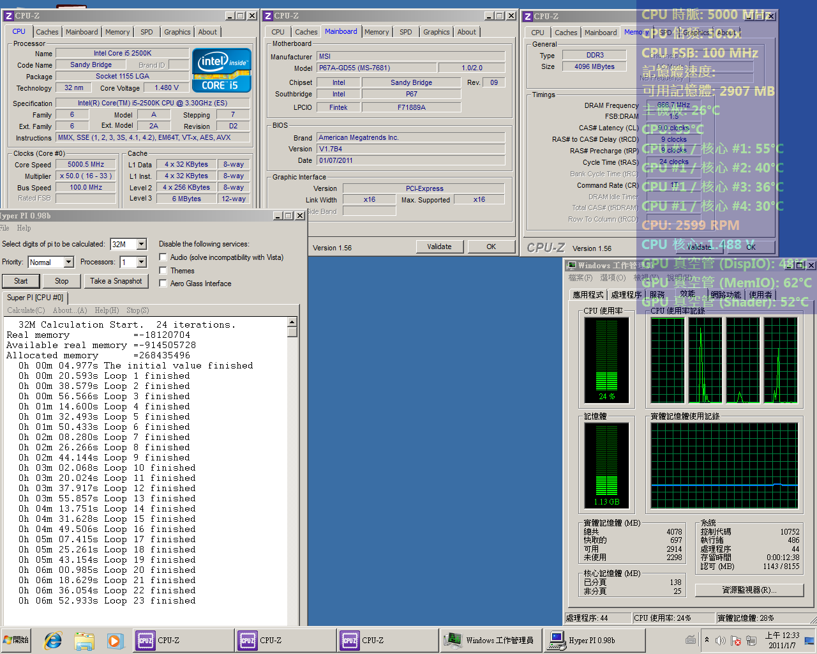Click OK in the middle CPU-Z window
This screenshot has height=654, width=817.
tap(491, 247)
